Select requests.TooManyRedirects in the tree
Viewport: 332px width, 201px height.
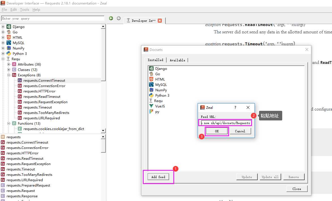point(46,113)
